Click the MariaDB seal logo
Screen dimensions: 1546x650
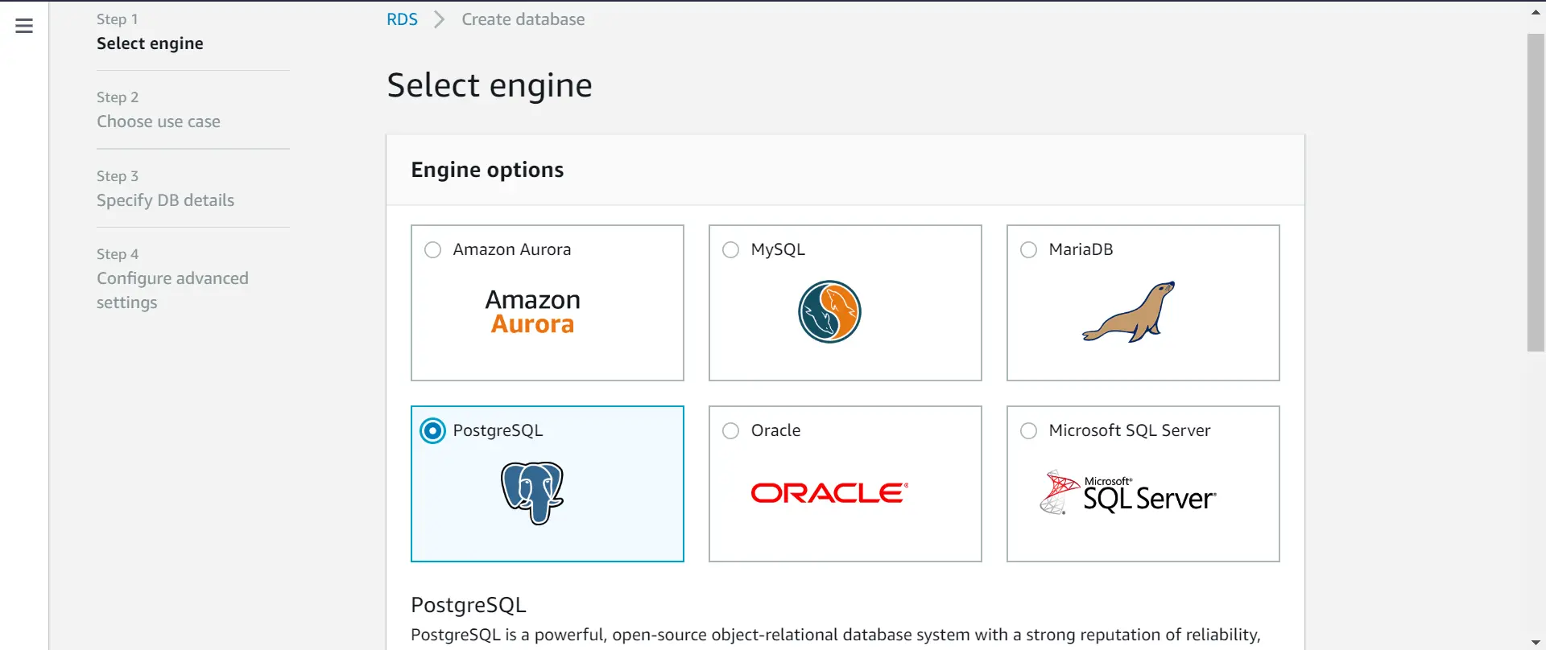pyautogui.click(x=1129, y=312)
